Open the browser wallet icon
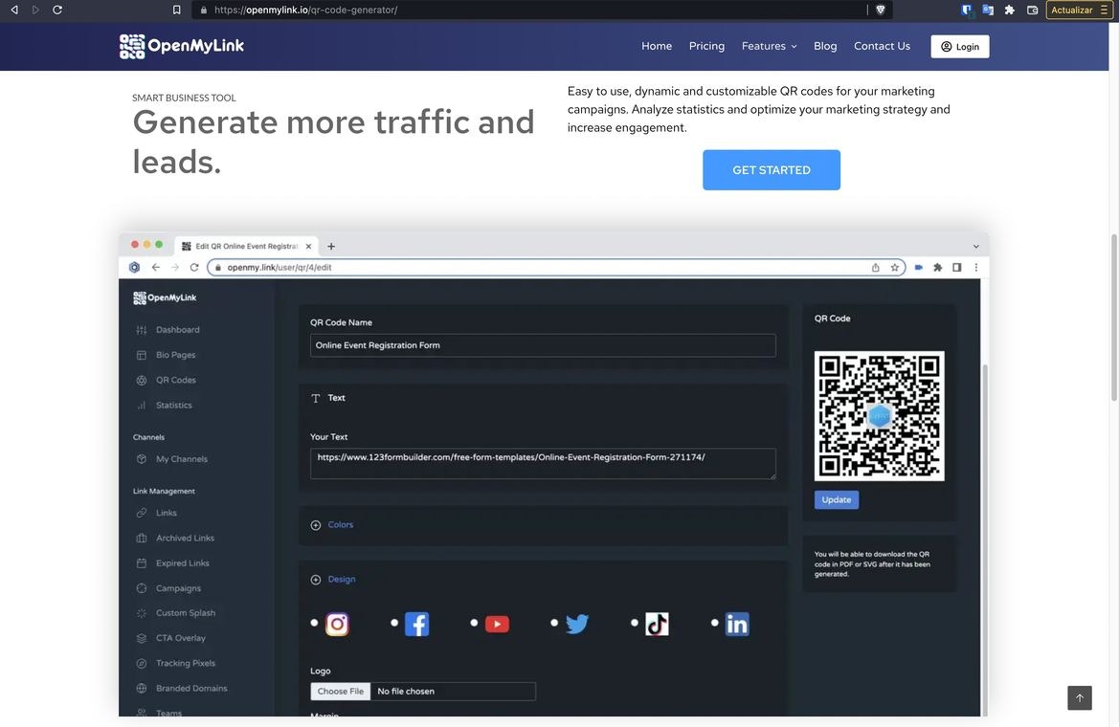The width and height of the screenshot is (1119, 727). click(x=1032, y=10)
